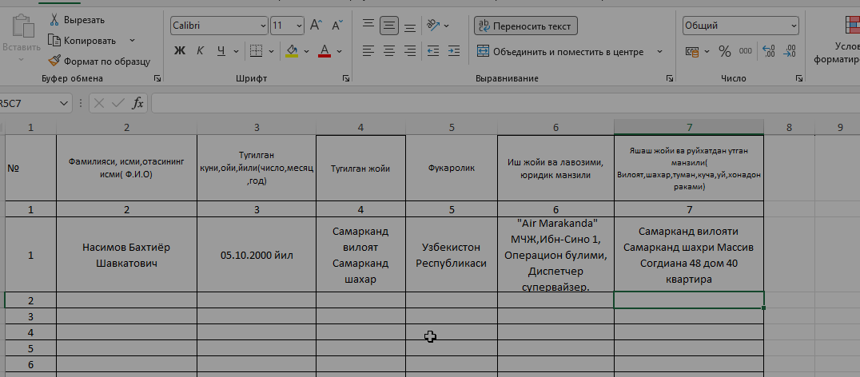This screenshot has width=860, height=377.
Task: Open the Calibri font name combo box
Action: click(219, 26)
